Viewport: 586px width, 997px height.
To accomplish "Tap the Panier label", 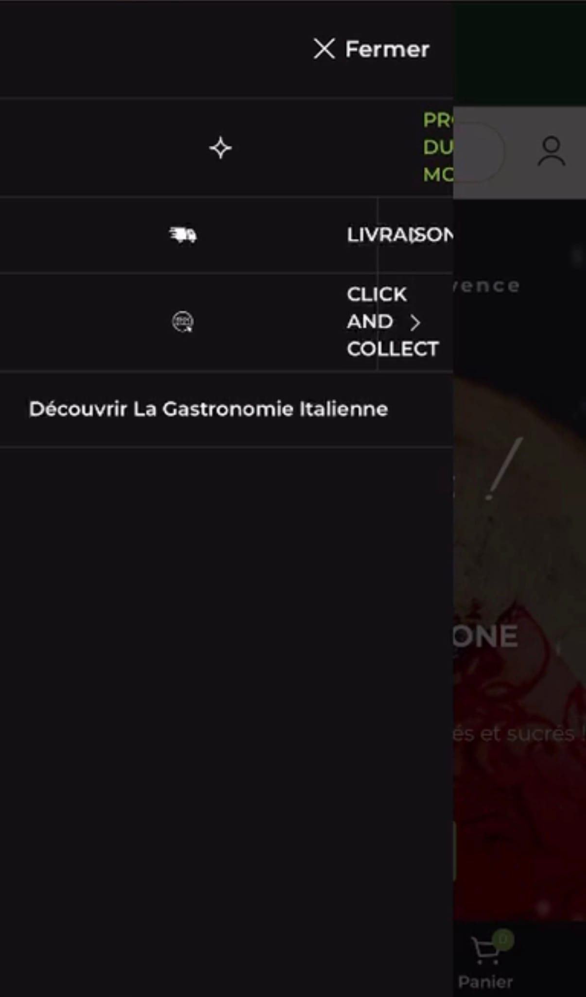I will [x=485, y=982].
